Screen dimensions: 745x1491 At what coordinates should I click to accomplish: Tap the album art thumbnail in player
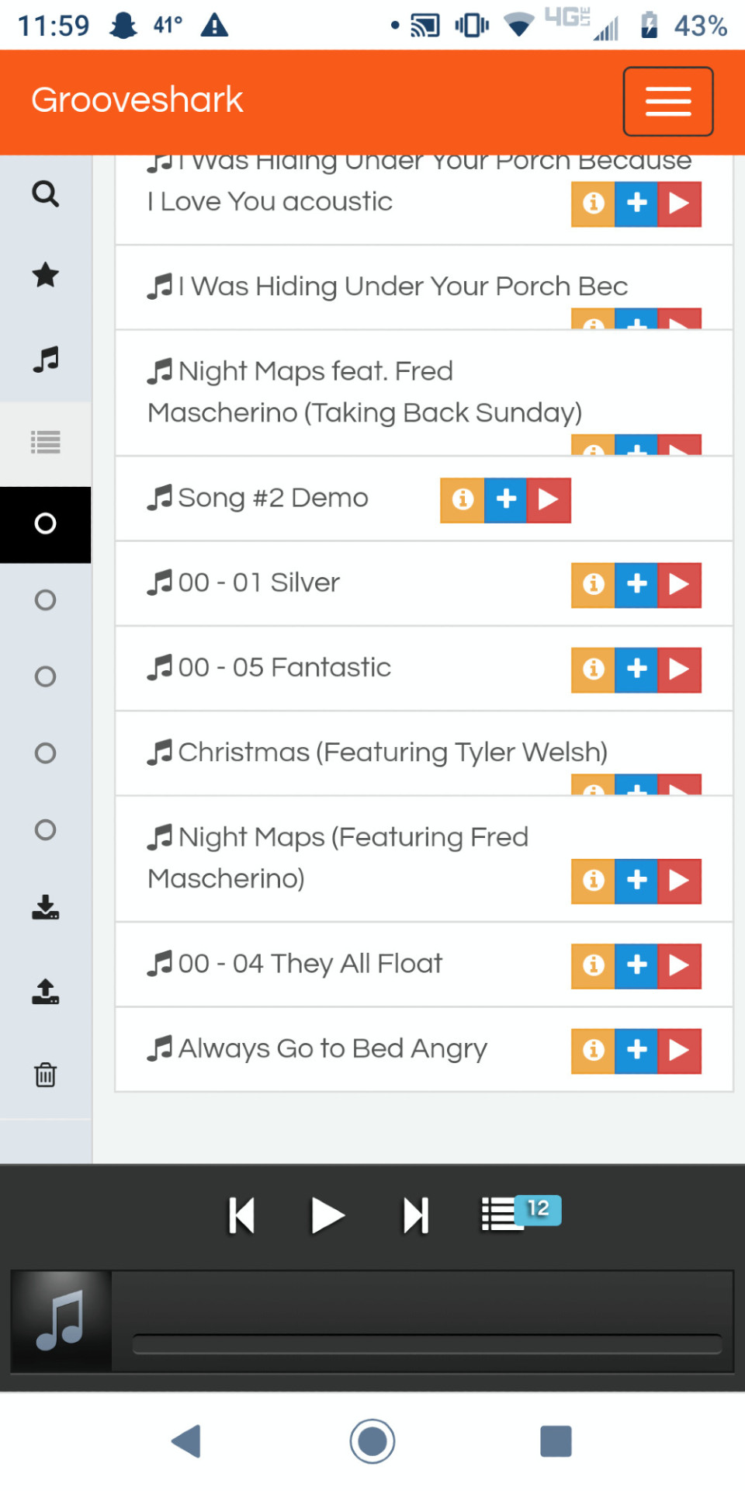point(61,1321)
